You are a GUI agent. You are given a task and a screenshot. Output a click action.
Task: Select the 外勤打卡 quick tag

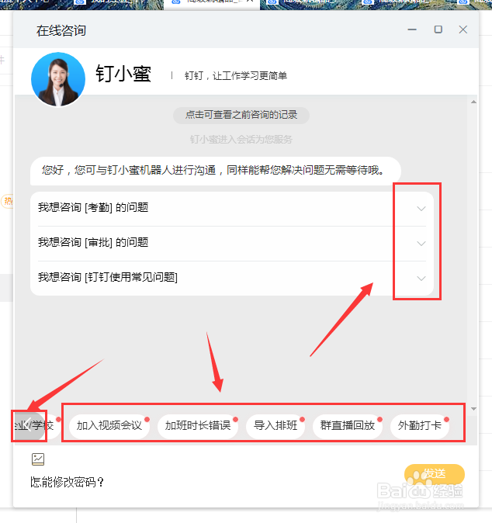(420, 425)
